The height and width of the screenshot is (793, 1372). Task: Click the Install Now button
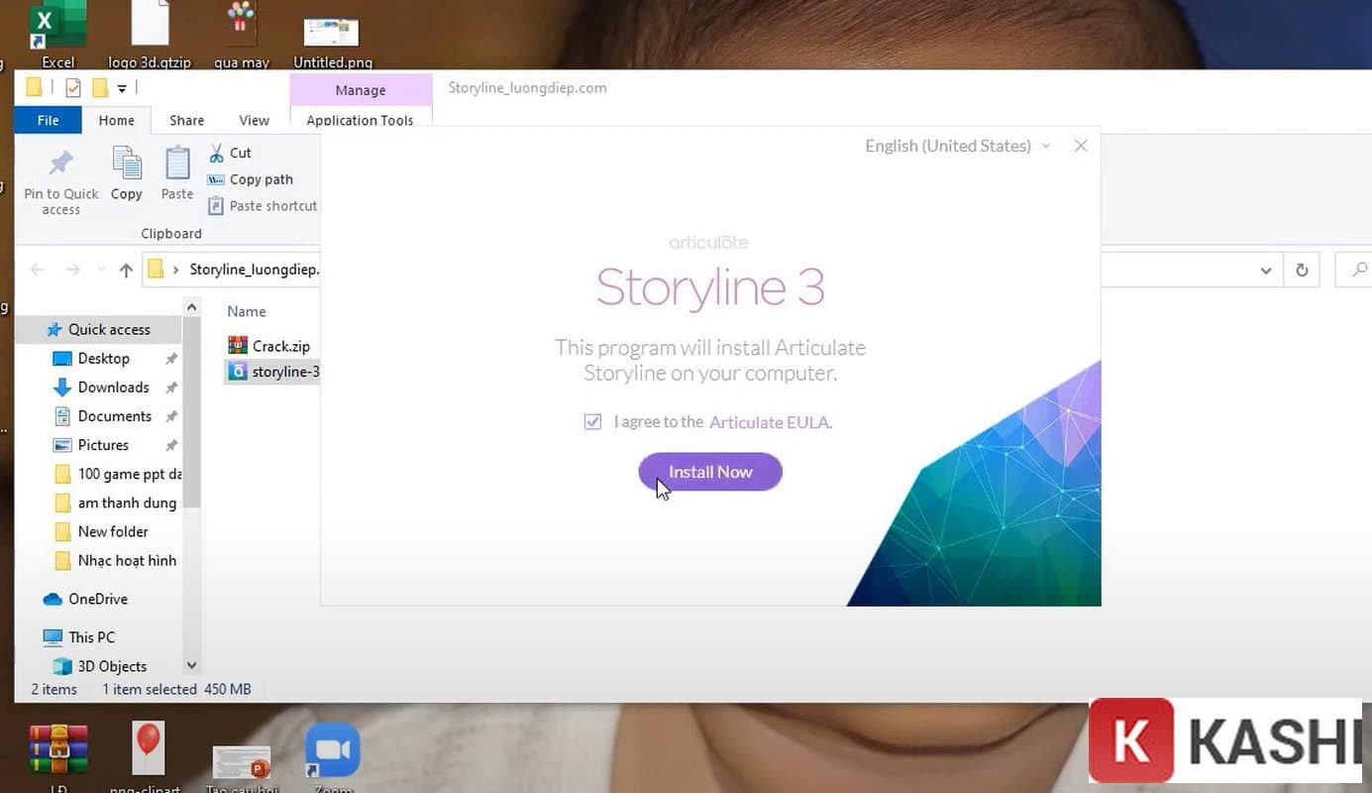tap(710, 472)
